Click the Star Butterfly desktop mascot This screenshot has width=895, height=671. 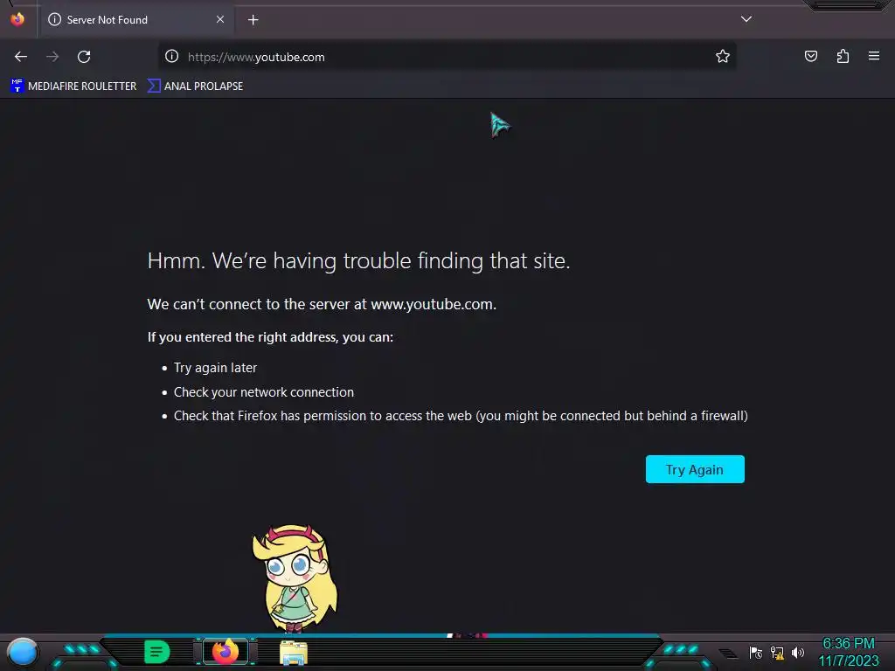295,578
